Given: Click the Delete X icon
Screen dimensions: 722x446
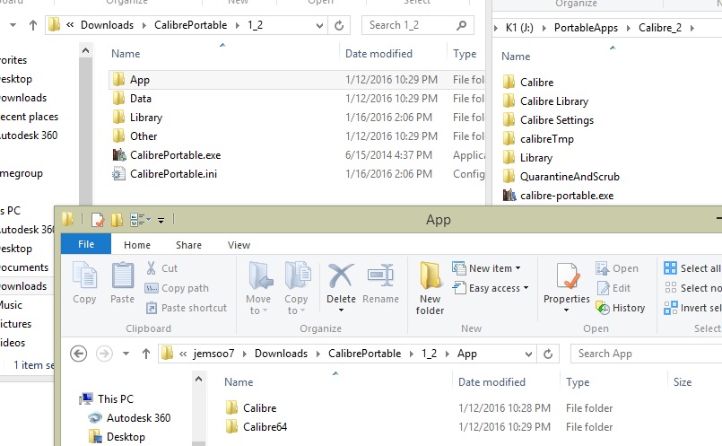Looking at the screenshot, I should (x=341, y=276).
